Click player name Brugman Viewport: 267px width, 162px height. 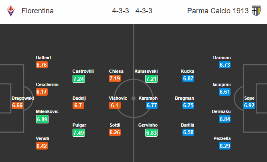[184, 98]
